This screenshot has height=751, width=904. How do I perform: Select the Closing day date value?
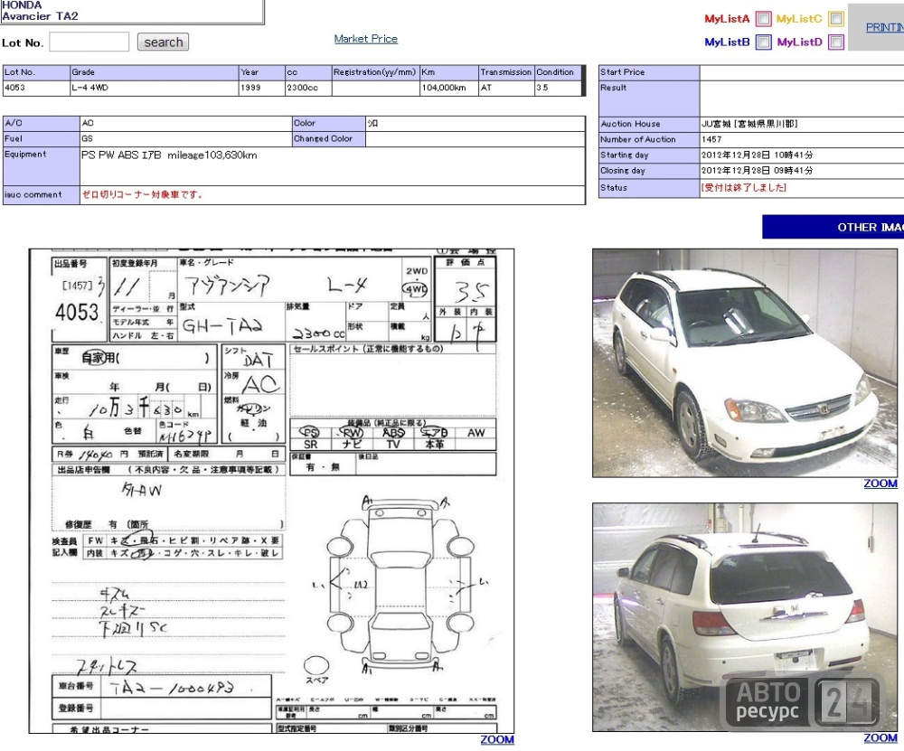(757, 171)
